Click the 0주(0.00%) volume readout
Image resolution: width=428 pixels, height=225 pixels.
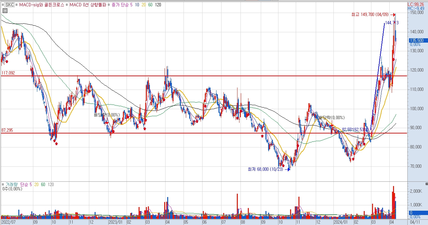click(12, 189)
